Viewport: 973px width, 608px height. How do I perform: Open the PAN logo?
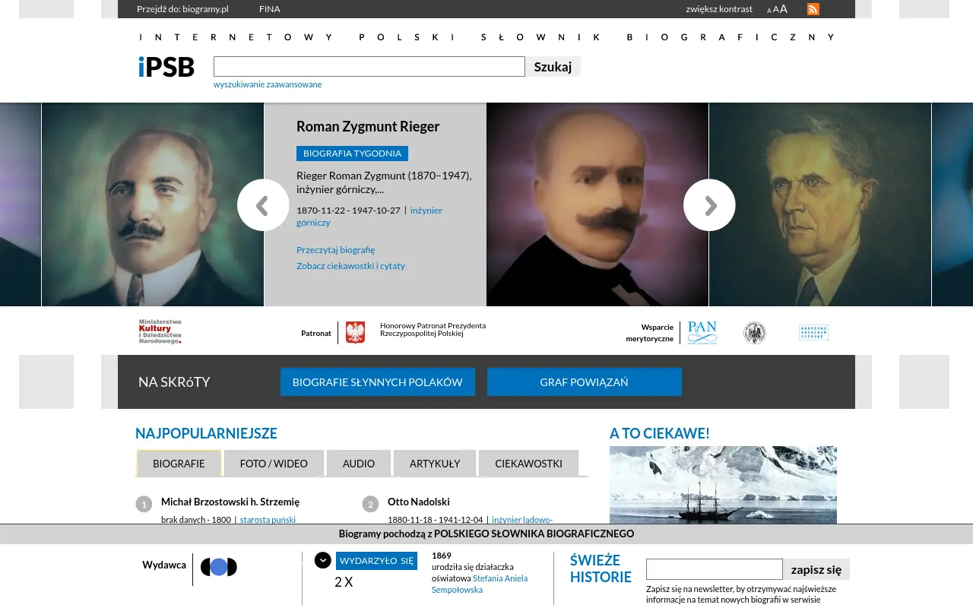(702, 332)
